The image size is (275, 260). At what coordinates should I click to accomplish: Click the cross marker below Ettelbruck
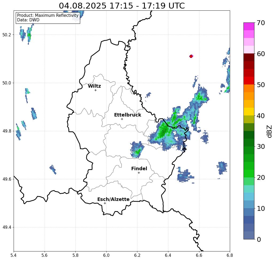(122, 119)
